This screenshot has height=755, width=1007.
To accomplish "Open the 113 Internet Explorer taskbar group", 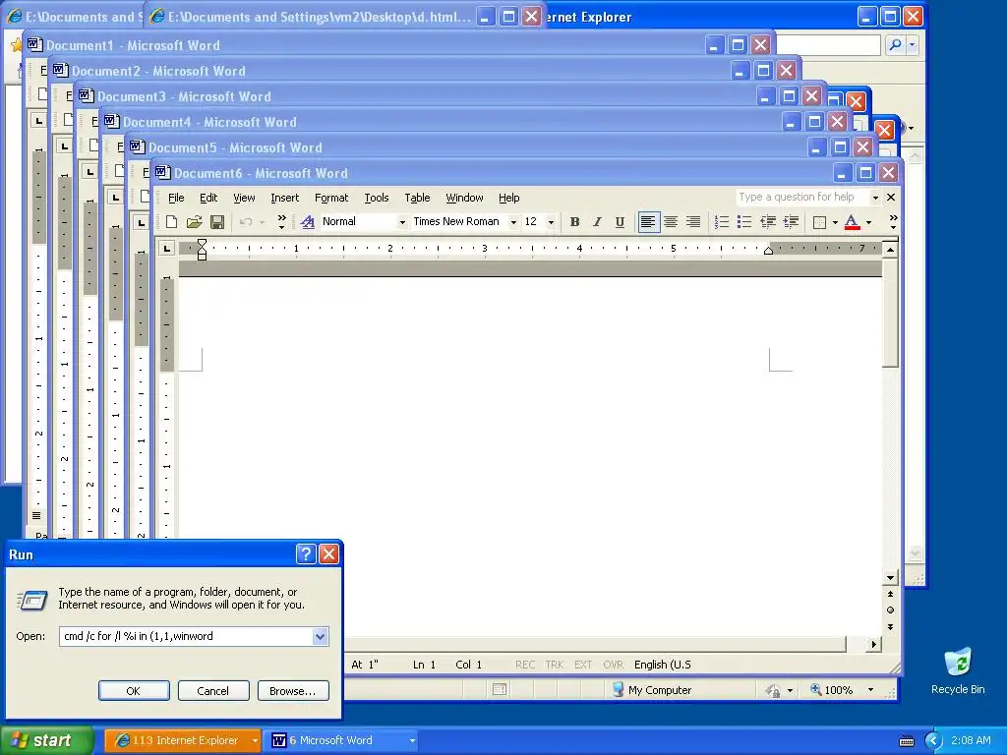I will tap(183, 740).
